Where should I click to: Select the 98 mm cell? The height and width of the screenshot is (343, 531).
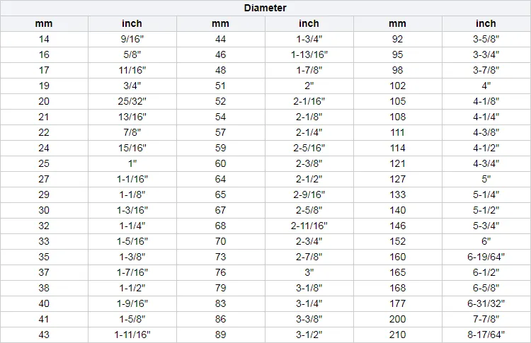pos(398,70)
